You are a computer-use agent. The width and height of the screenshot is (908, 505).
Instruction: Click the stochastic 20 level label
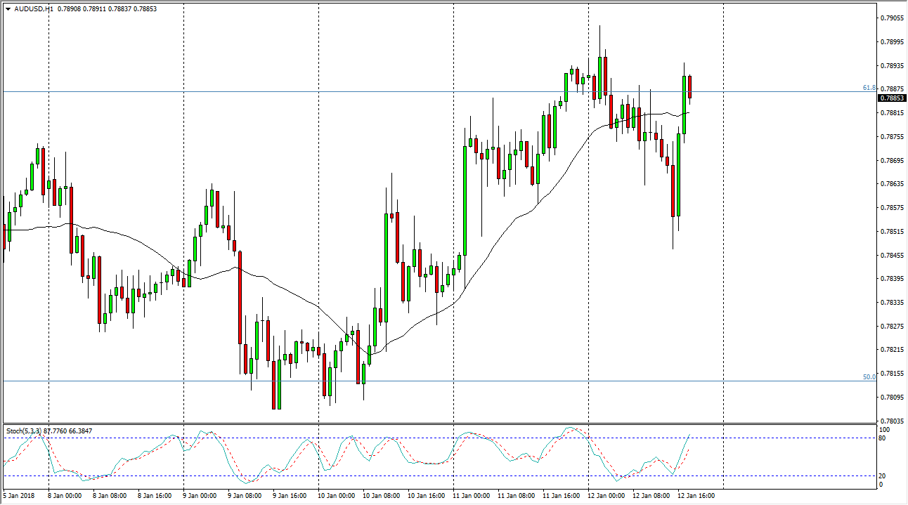[x=883, y=476]
